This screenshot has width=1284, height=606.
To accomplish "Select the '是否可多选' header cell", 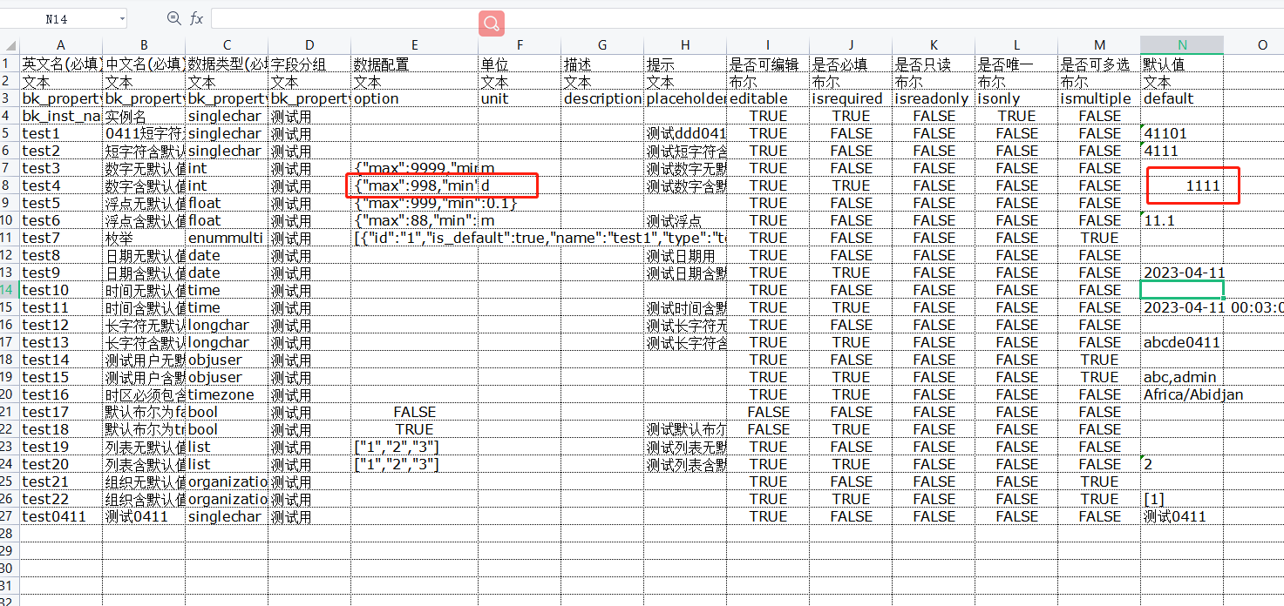I will (1099, 64).
